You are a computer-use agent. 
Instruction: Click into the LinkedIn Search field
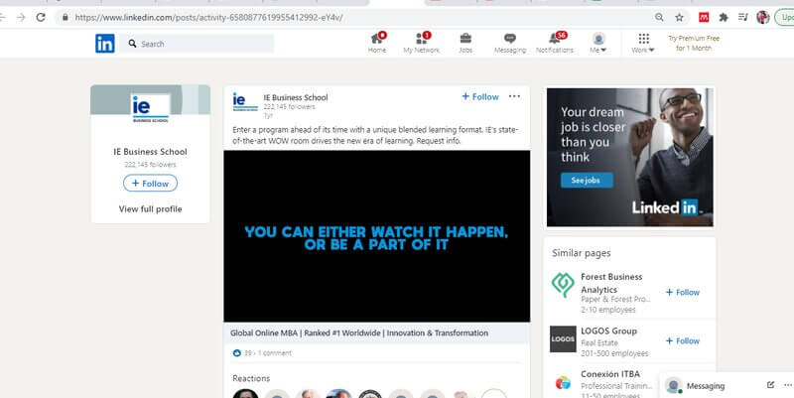tap(197, 44)
